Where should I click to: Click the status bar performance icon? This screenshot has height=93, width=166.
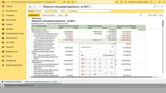tap(2, 86)
